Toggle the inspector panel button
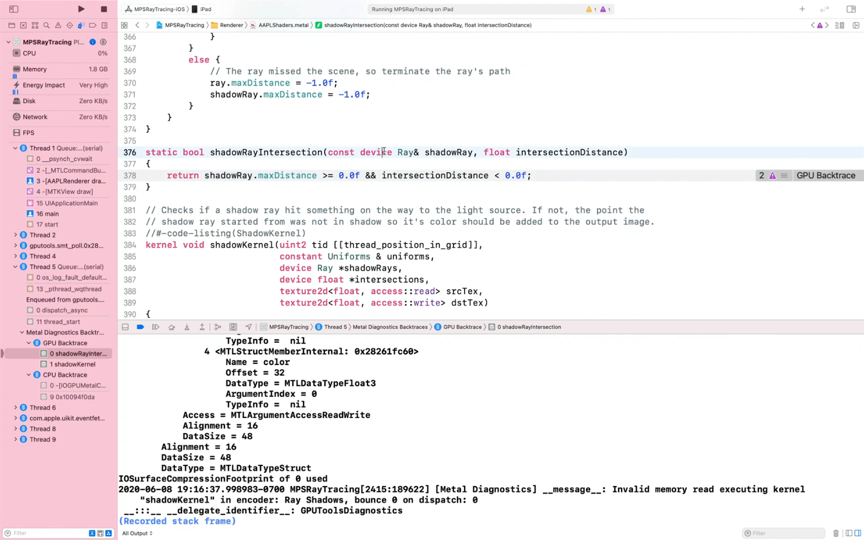 [x=851, y=9]
